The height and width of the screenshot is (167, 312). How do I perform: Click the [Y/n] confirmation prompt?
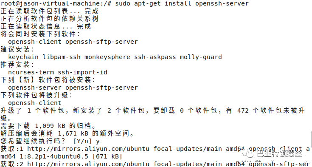pyautogui.click(x=82, y=142)
